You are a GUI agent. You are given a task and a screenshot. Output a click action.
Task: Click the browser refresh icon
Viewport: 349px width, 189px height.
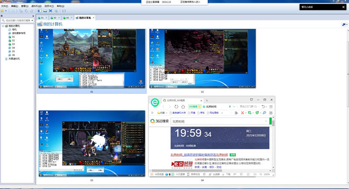[x=176, y=106]
